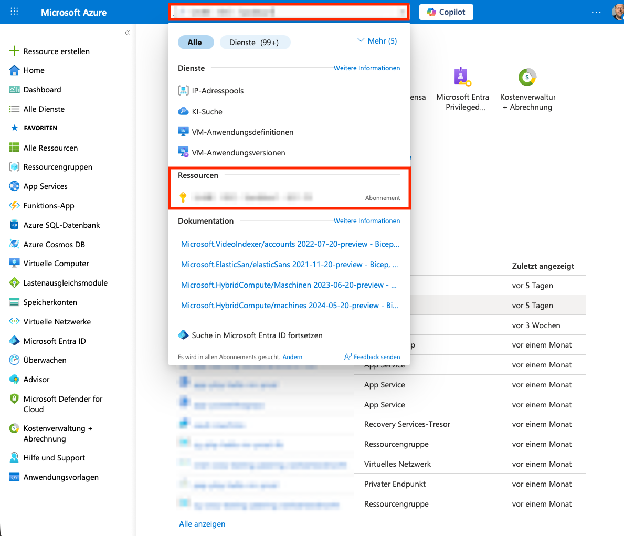Choose Suche in Microsoft Entra ID fortsetzen
This screenshot has width=624, height=536.
tap(257, 335)
